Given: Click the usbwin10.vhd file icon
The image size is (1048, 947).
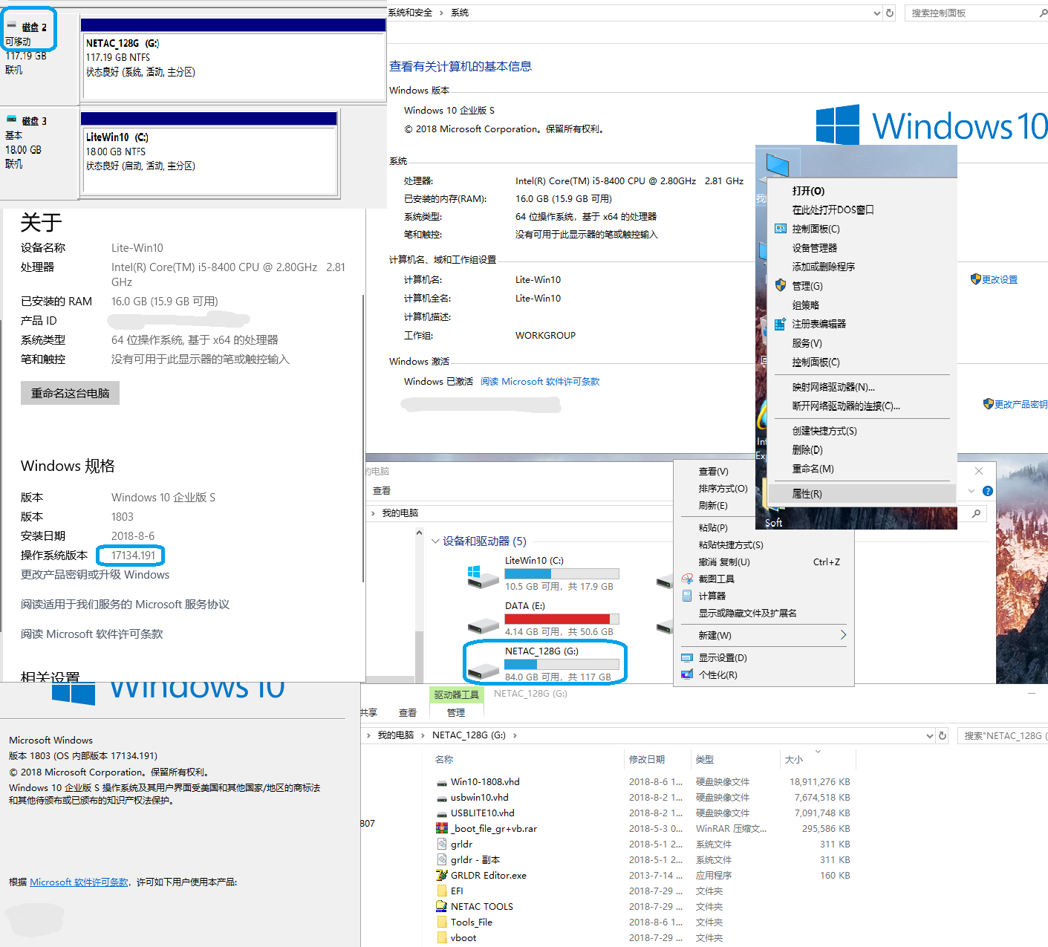Looking at the screenshot, I should click(442, 798).
